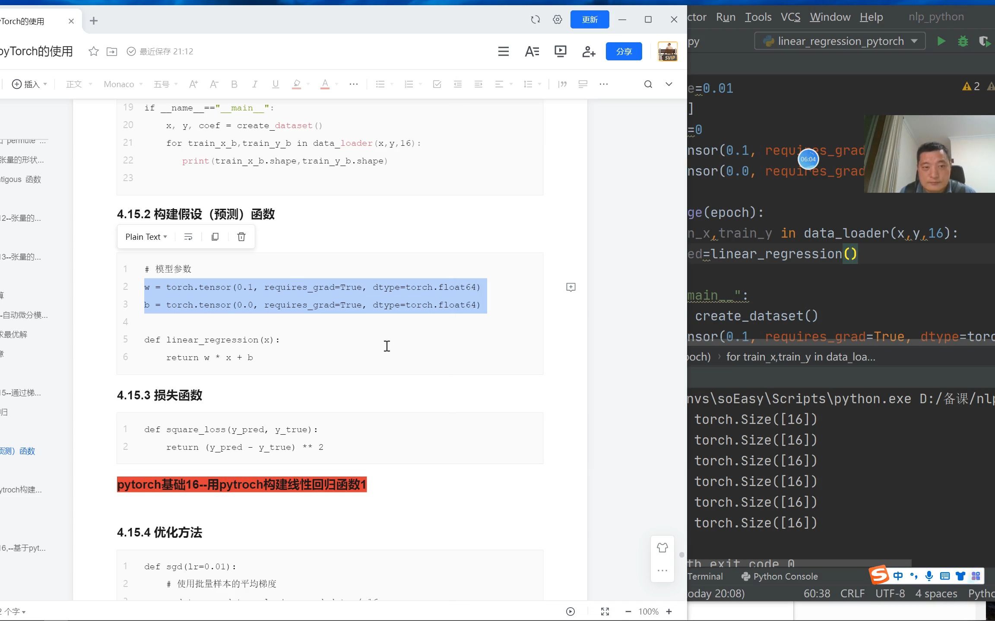Open linear_regression_pytorch run configuration dropdown
This screenshot has height=621, width=995.
(x=840, y=41)
